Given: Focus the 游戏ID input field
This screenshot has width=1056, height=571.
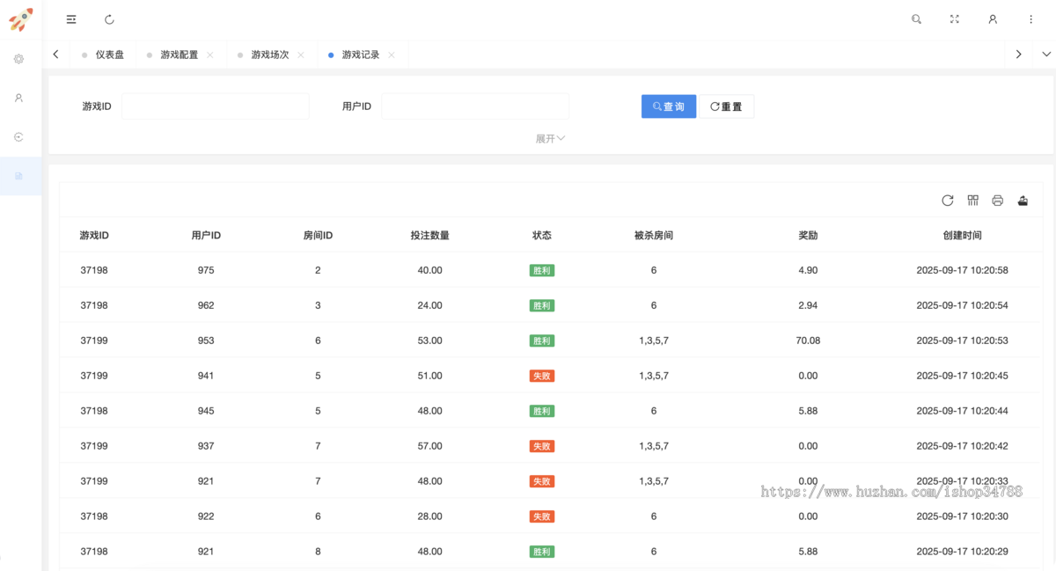Looking at the screenshot, I should point(216,106).
